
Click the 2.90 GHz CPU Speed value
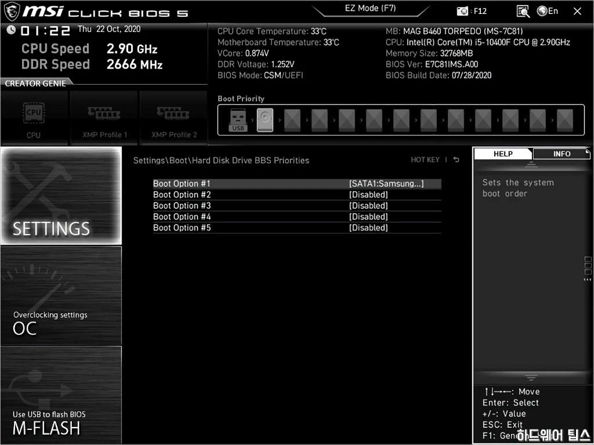pos(132,49)
